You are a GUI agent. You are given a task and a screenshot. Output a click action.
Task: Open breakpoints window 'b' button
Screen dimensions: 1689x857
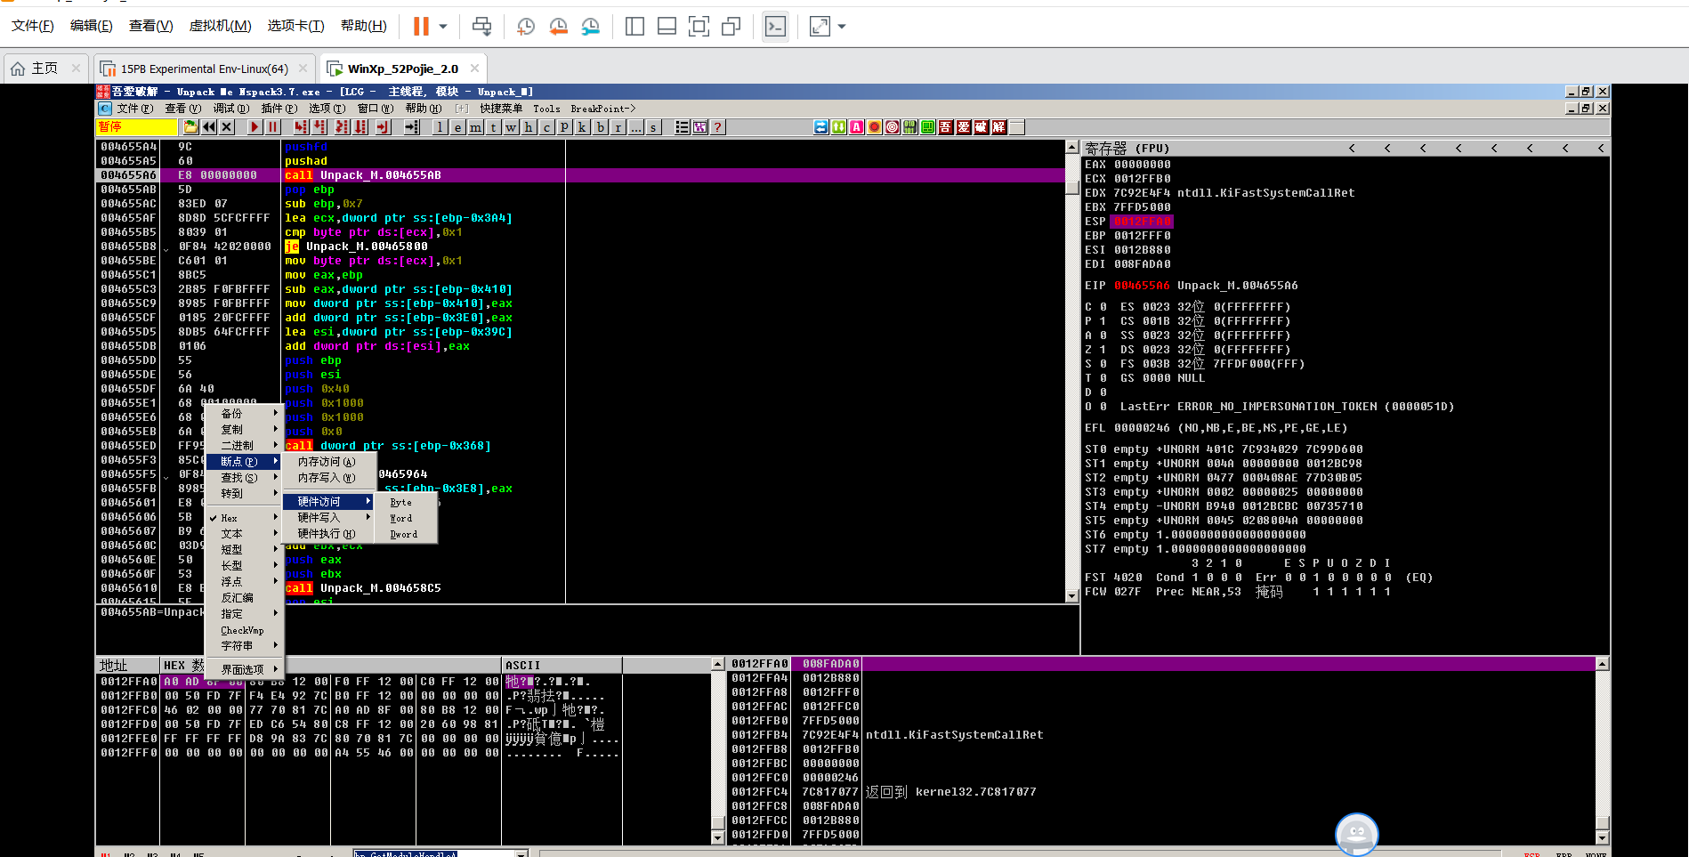(601, 127)
